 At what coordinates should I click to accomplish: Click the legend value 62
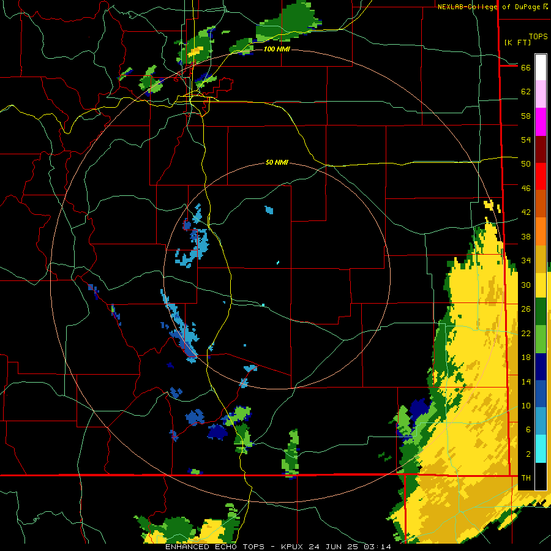pos(526,92)
